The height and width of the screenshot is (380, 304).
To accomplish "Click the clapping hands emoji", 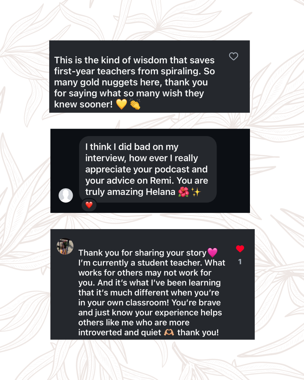I will tap(135, 104).
